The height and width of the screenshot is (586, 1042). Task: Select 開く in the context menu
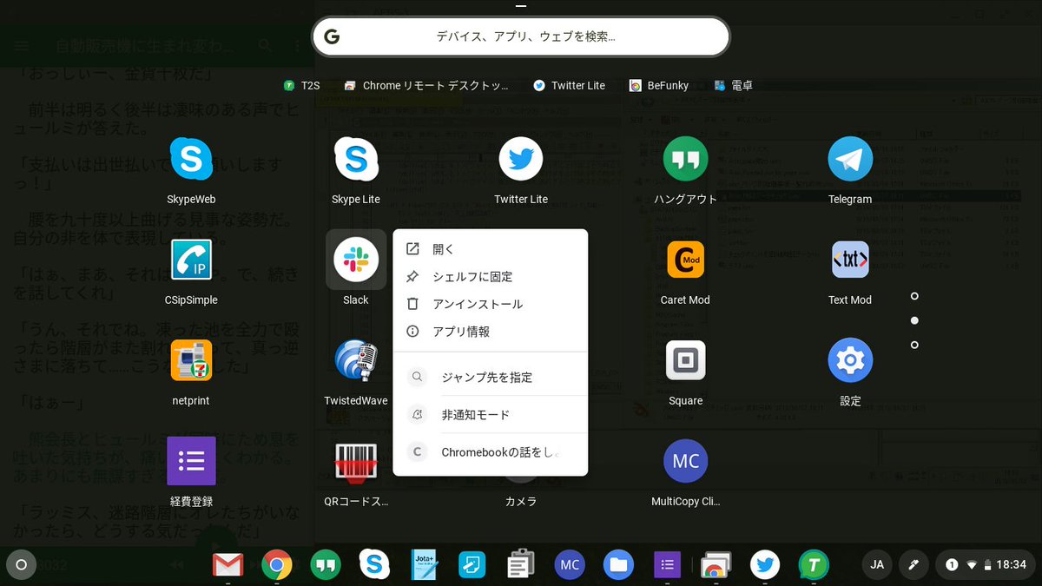(x=491, y=249)
